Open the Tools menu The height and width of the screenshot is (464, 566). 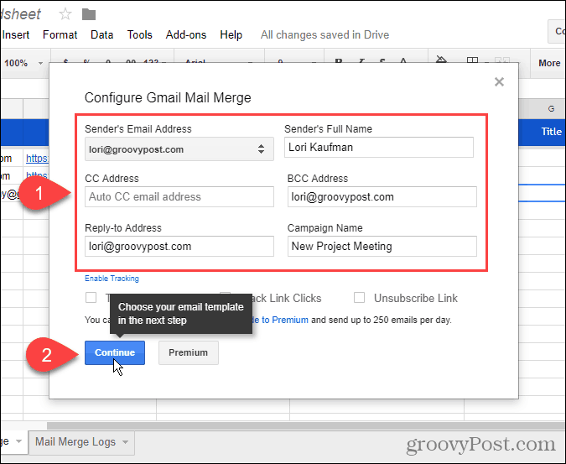(140, 34)
